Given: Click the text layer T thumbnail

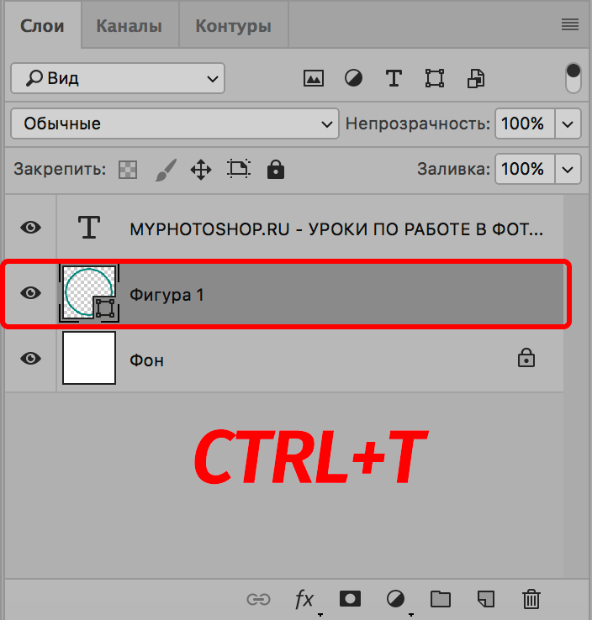Looking at the screenshot, I should pyautogui.click(x=88, y=228).
